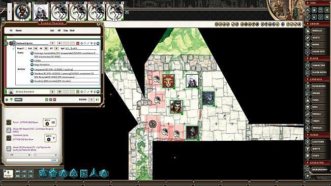Screen dimensions: 331x186
Task: Toggle the +2 modifier button
Action: (24, 171)
